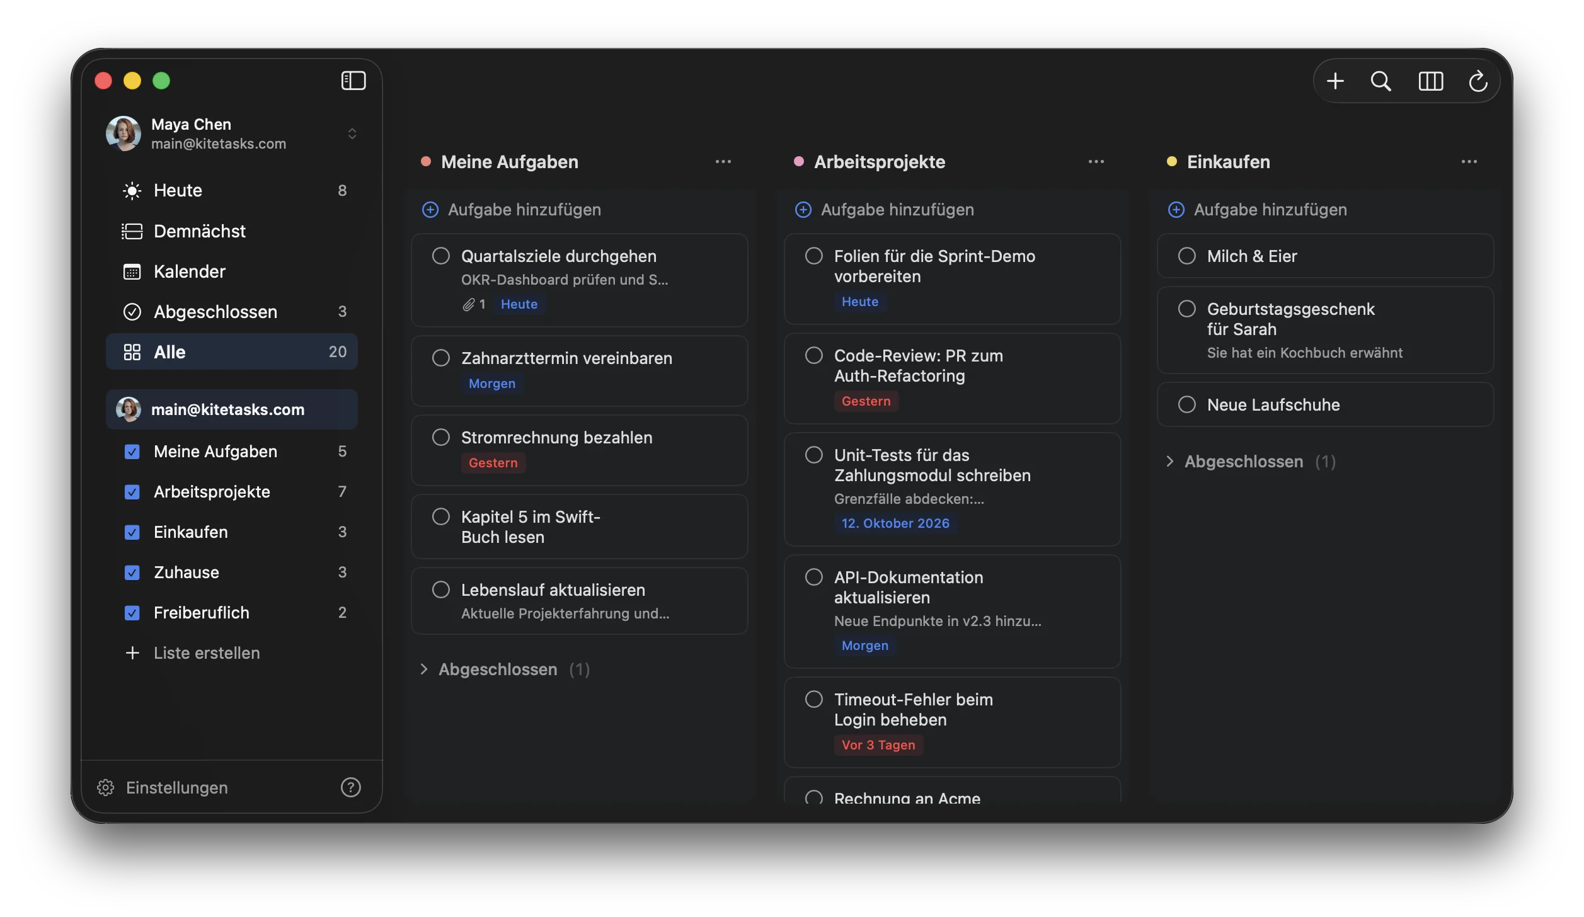Open Einstellungen
The width and height of the screenshot is (1584, 917).
[176, 788]
